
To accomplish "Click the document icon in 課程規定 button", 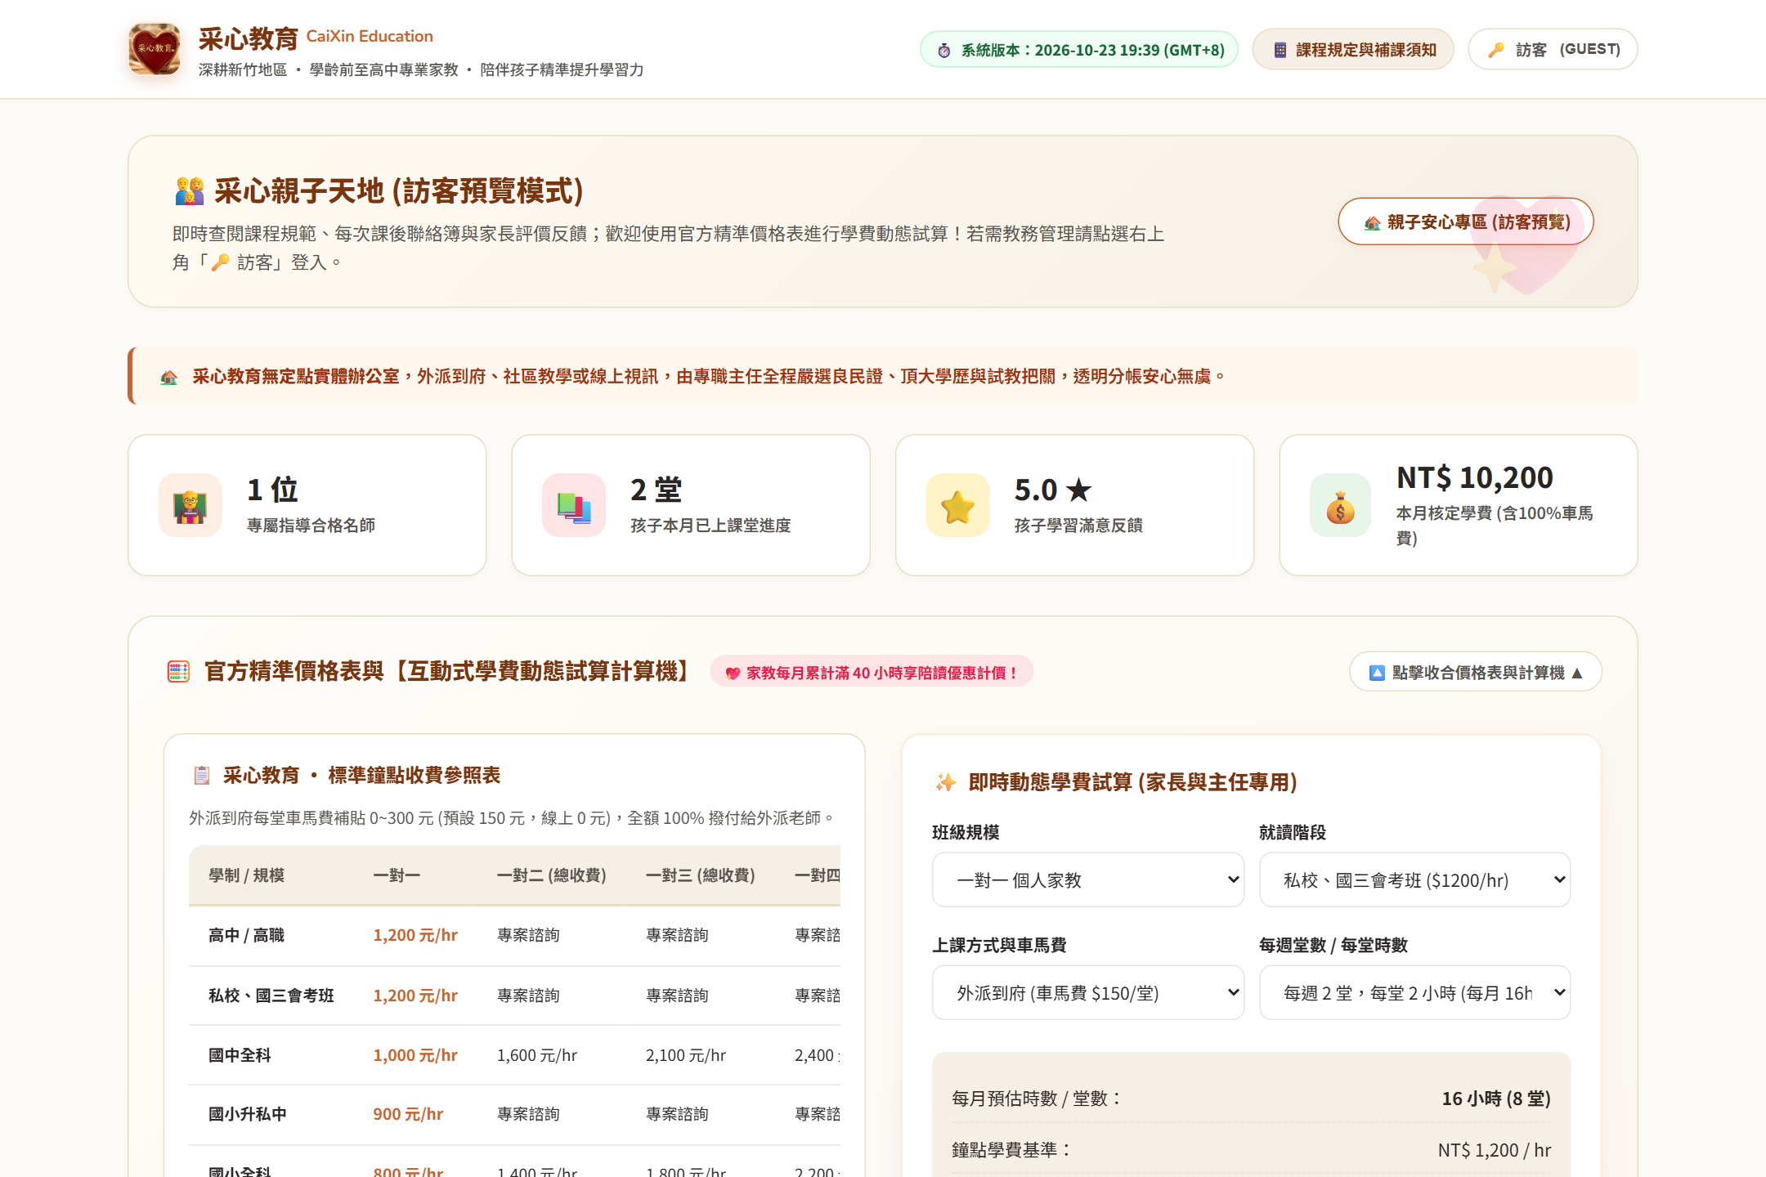I will pos(1280,51).
